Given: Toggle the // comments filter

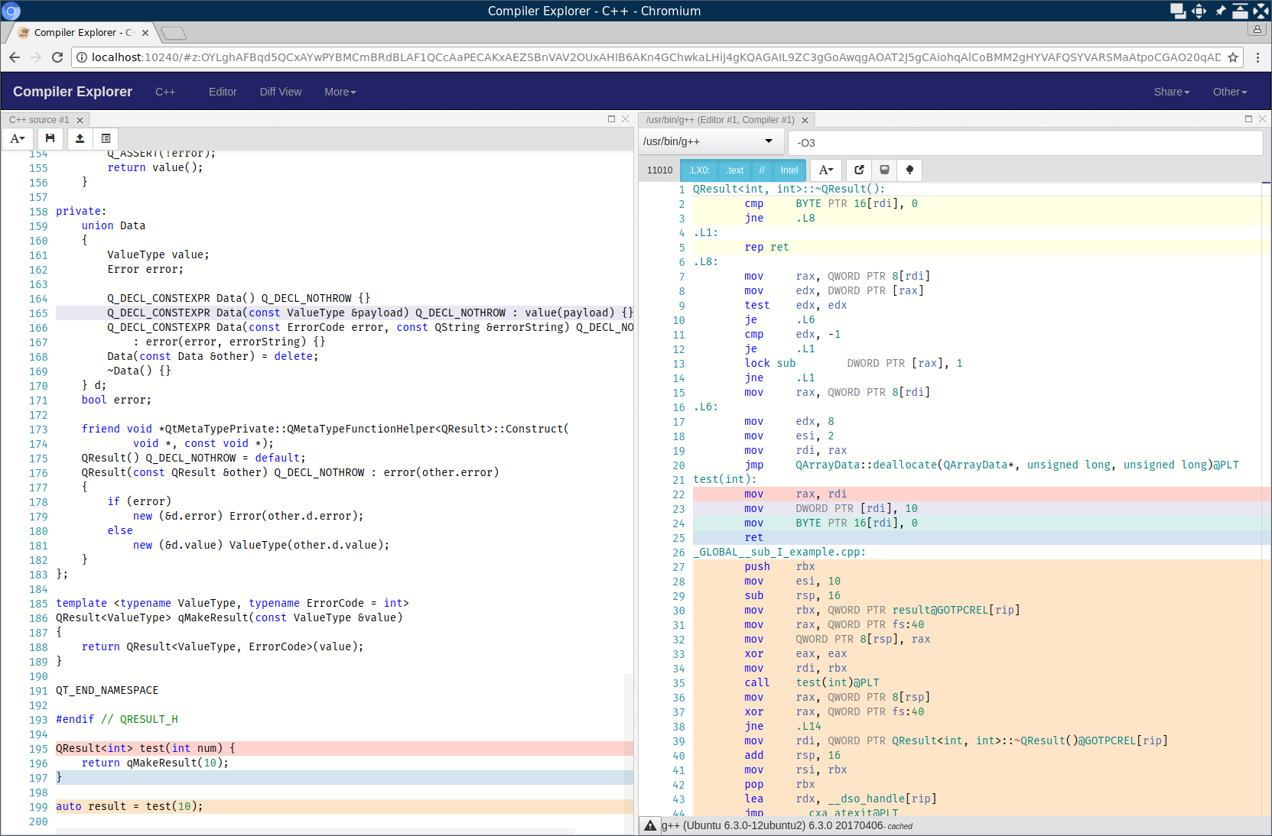Looking at the screenshot, I should [762, 170].
